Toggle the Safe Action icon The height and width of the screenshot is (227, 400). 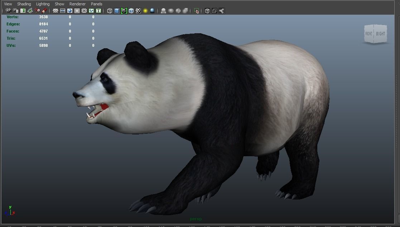click(91, 11)
